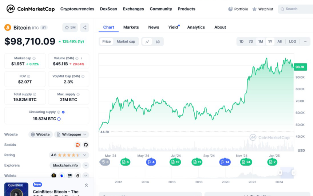Screen dimensions: 313x196
Task: Open the blockchain.info explorer link
Action: pyautogui.click(x=65, y=165)
